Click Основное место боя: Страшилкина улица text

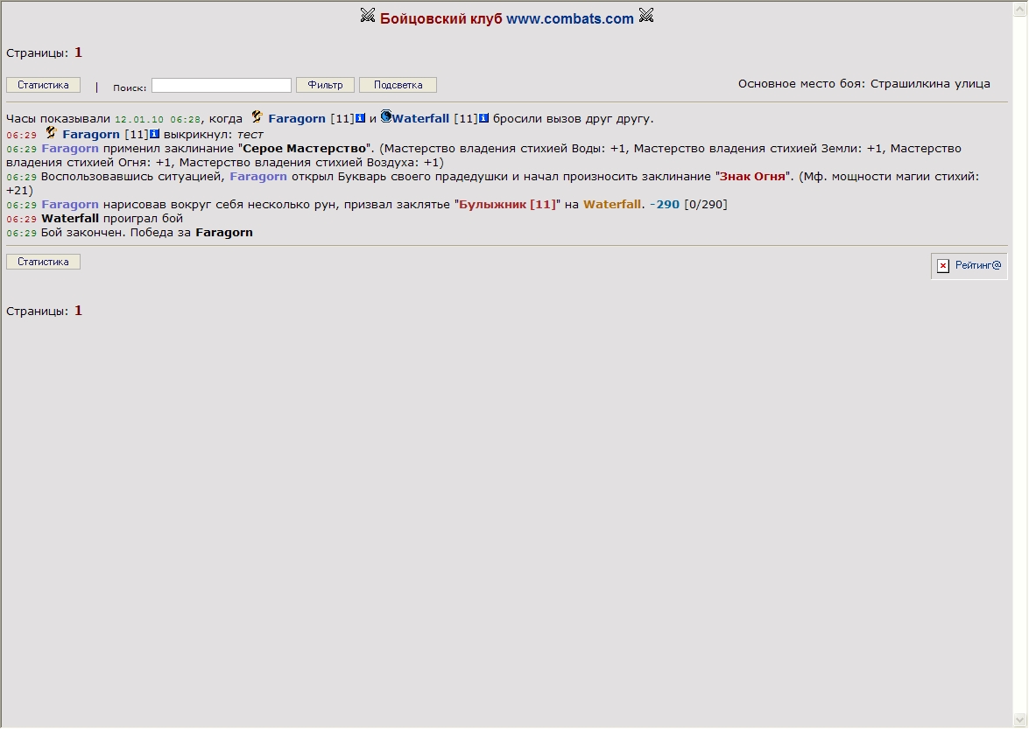[x=863, y=84]
